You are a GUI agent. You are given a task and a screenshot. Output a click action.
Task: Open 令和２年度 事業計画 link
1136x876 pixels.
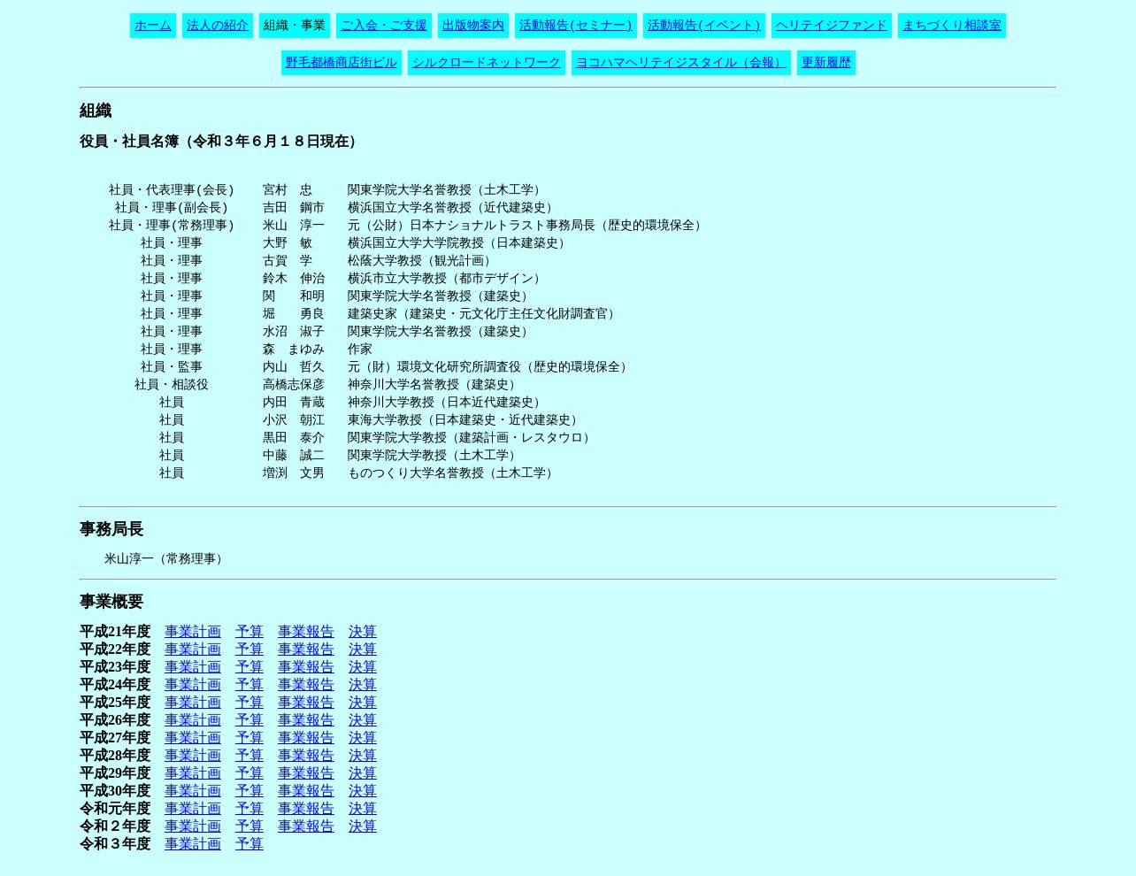pyautogui.click(x=193, y=826)
